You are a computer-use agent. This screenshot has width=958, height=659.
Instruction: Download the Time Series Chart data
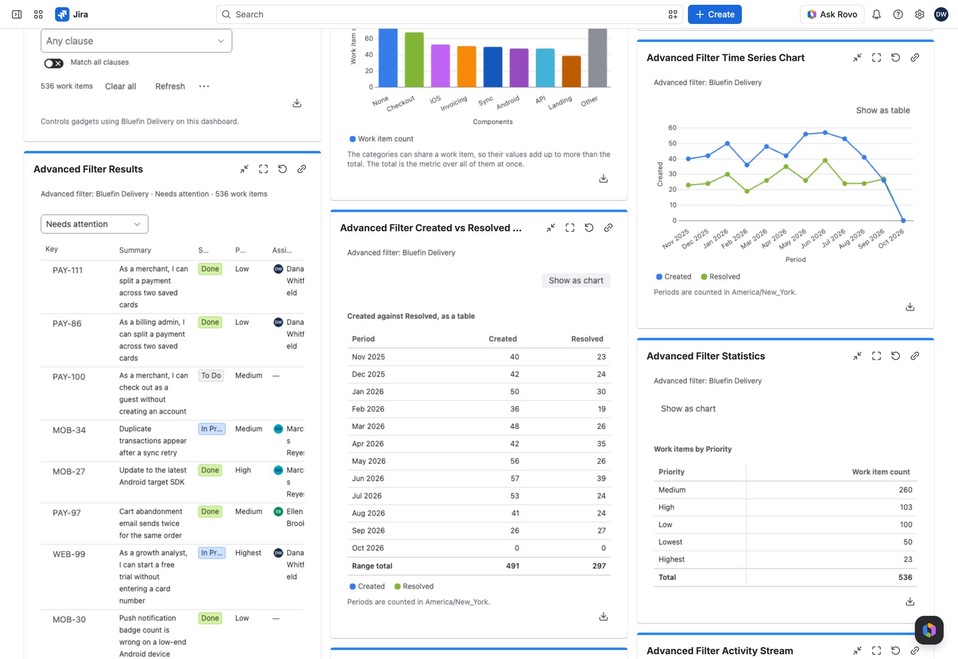910,307
